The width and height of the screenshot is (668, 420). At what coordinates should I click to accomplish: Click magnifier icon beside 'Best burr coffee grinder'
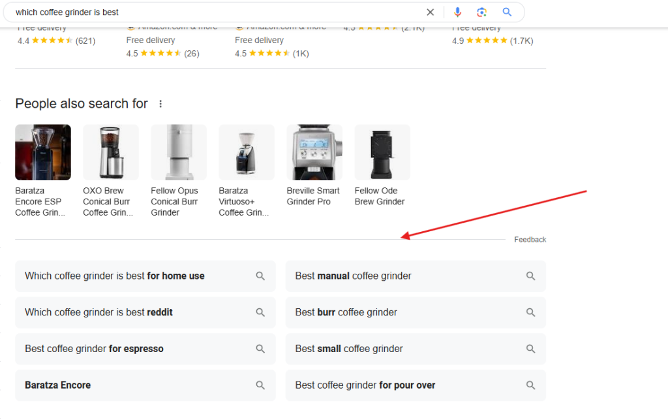(531, 312)
